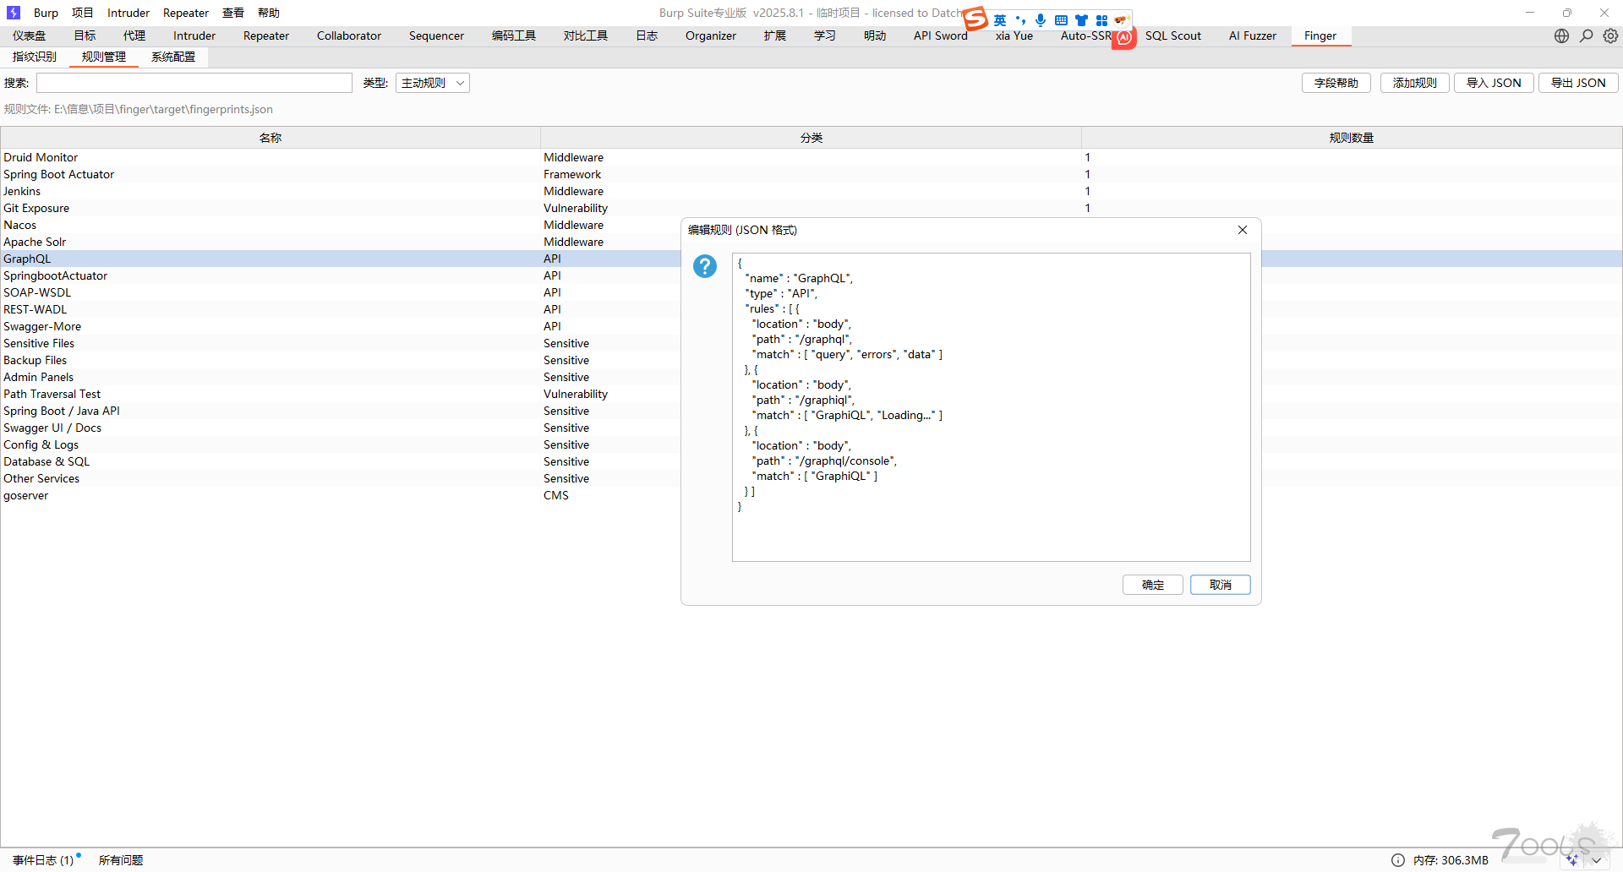Expand the chevron beside the AI sparkle
Screen dimensions: 1623x872
pos(1597,860)
